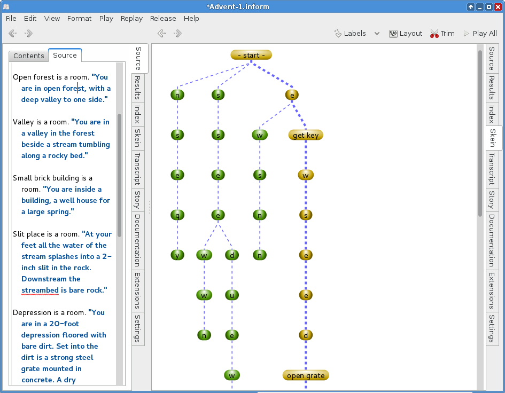Open the Replay menu

coord(131,18)
